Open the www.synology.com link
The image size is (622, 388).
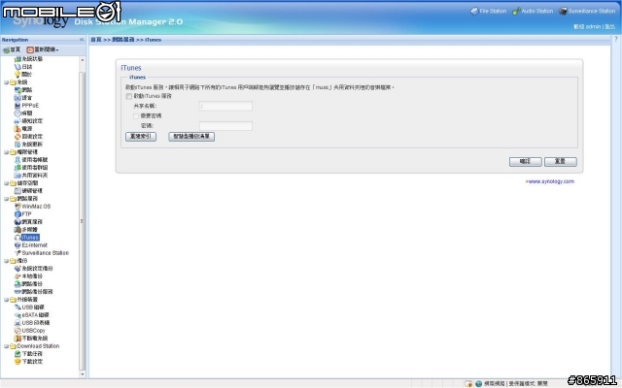click(x=551, y=181)
